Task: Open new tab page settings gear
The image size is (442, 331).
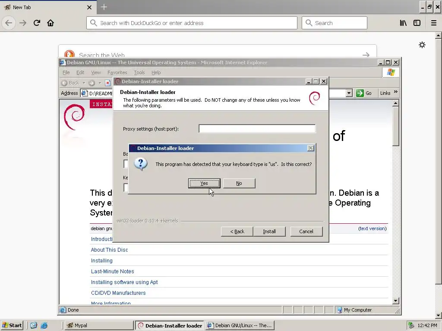Action: point(422,45)
